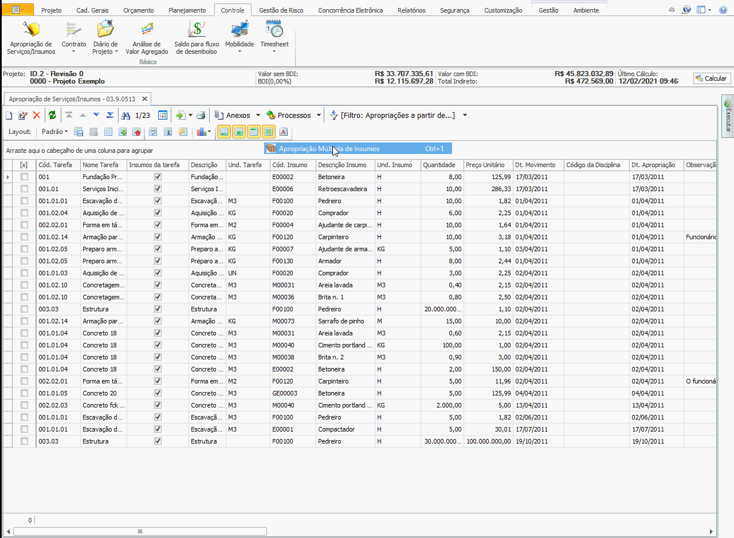734x538 pixels.
Task: Expand the Timesheet dropdown
Action: coord(274,52)
